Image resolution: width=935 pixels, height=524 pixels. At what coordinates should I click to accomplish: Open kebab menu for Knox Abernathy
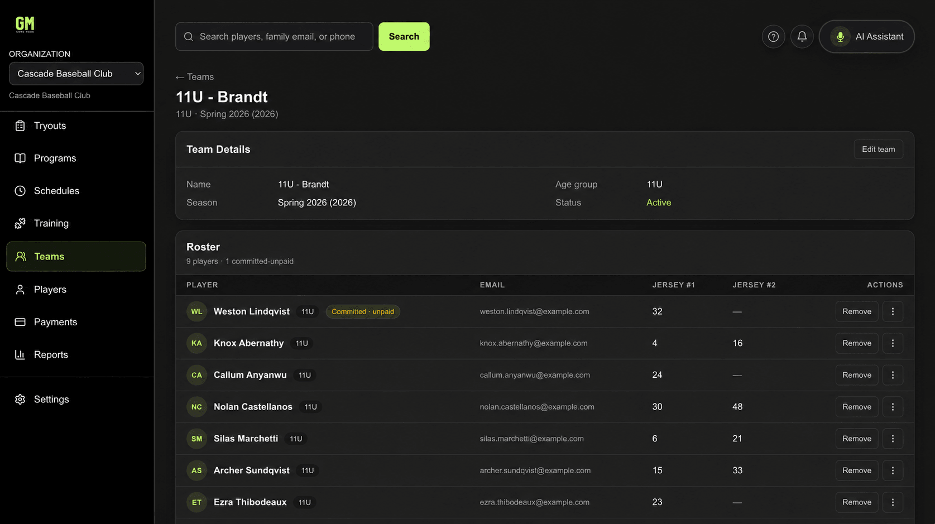[893, 343]
